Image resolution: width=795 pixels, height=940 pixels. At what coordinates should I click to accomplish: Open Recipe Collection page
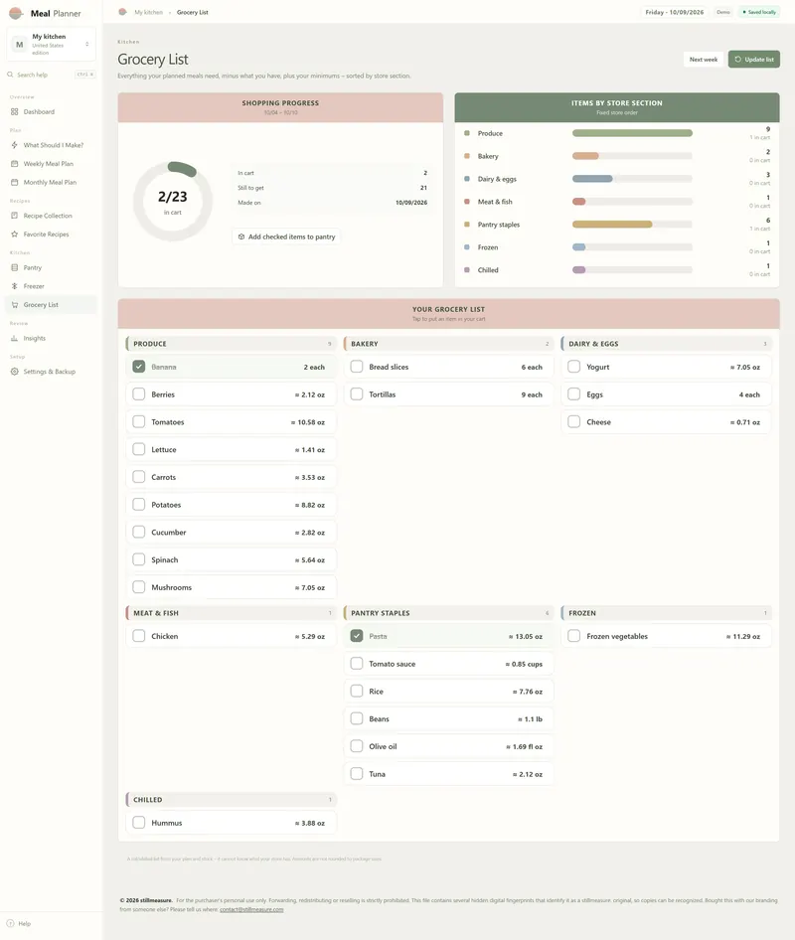coord(51,216)
